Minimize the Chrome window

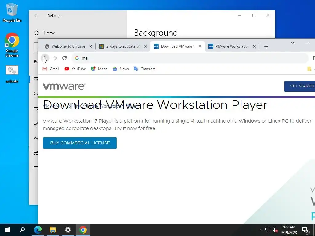pyautogui.click(x=307, y=43)
